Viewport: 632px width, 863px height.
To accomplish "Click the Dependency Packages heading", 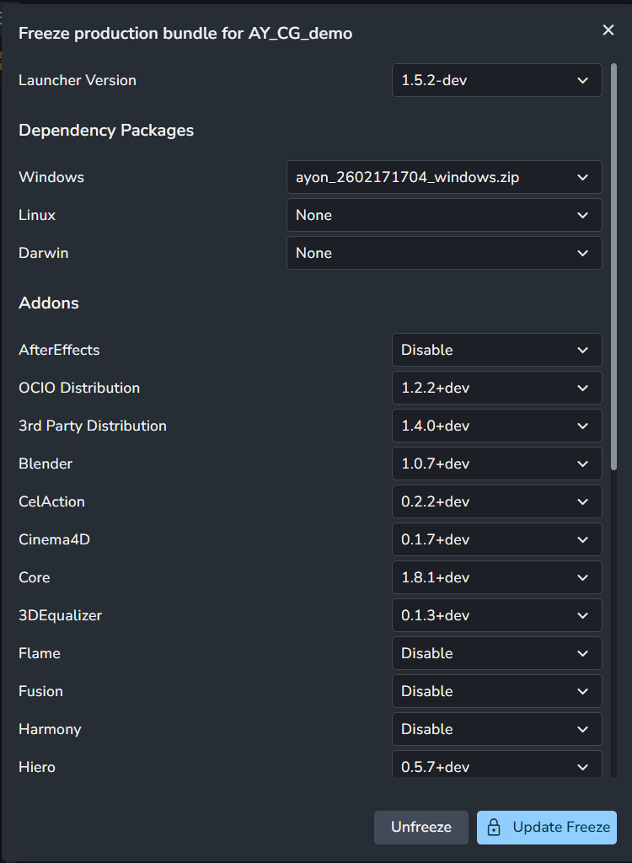I will point(106,131).
